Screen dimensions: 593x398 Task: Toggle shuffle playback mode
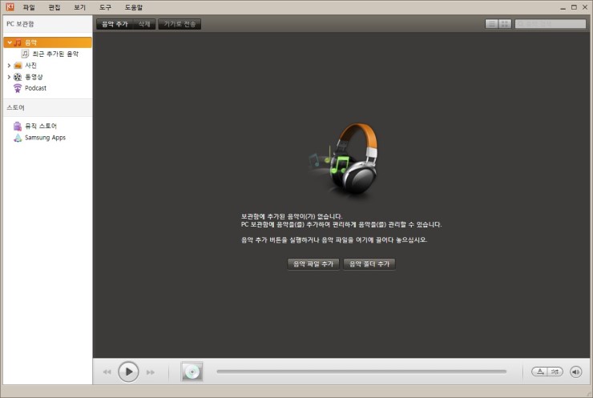pyautogui.click(x=555, y=372)
